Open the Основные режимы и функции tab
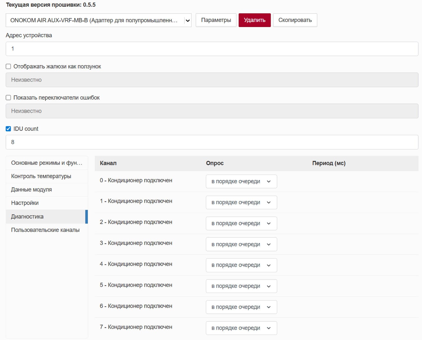The image size is (422, 340). tap(47, 163)
